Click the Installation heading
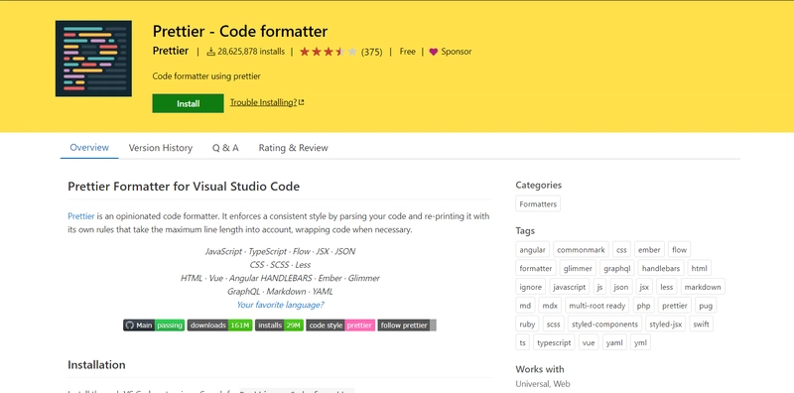 coord(96,364)
